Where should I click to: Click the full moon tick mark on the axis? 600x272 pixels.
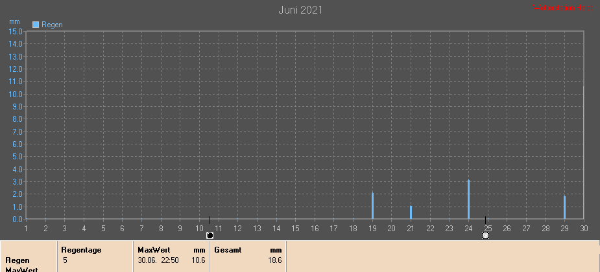[486, 220]
